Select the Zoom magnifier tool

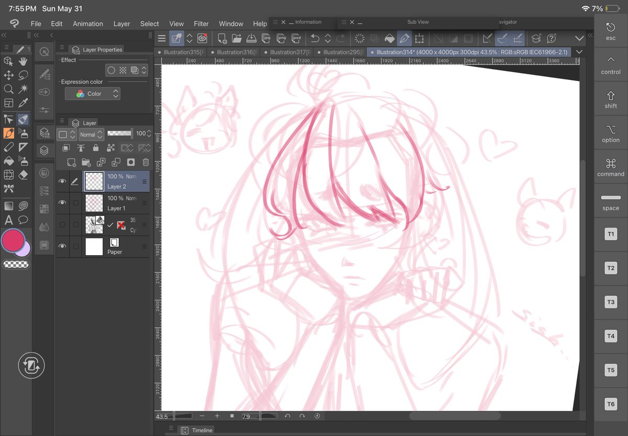[x=8, y=89]
